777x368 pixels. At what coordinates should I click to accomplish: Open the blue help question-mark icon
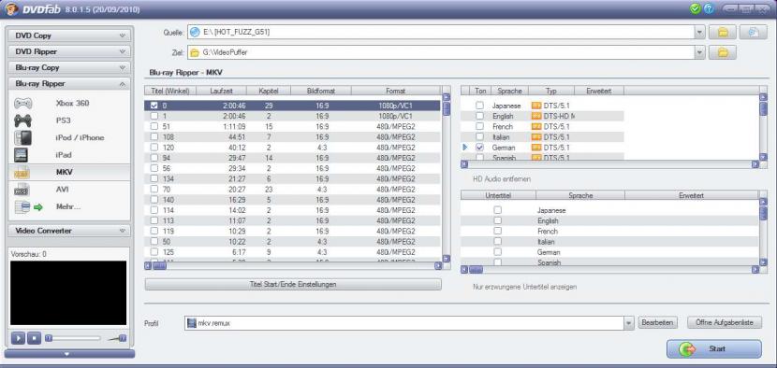[709, 8]
